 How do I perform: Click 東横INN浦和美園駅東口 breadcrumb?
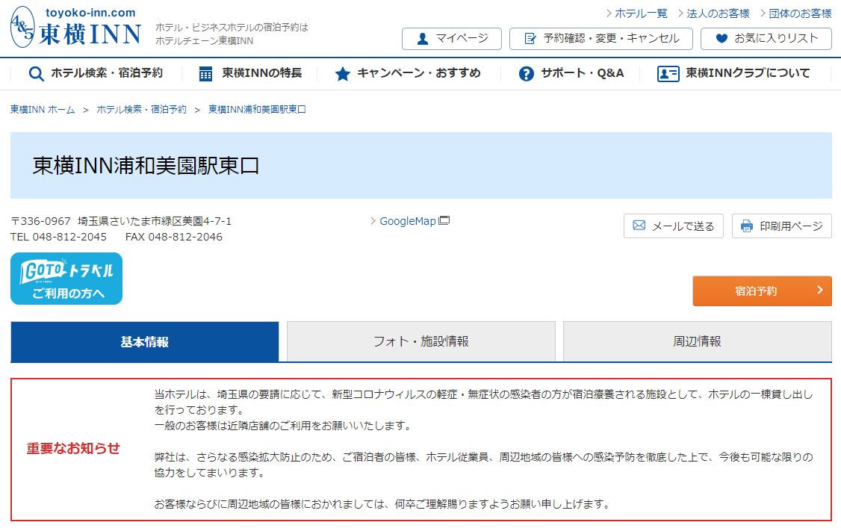tap(257, 110)
